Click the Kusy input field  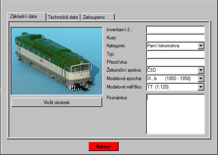tap(175, 38)
